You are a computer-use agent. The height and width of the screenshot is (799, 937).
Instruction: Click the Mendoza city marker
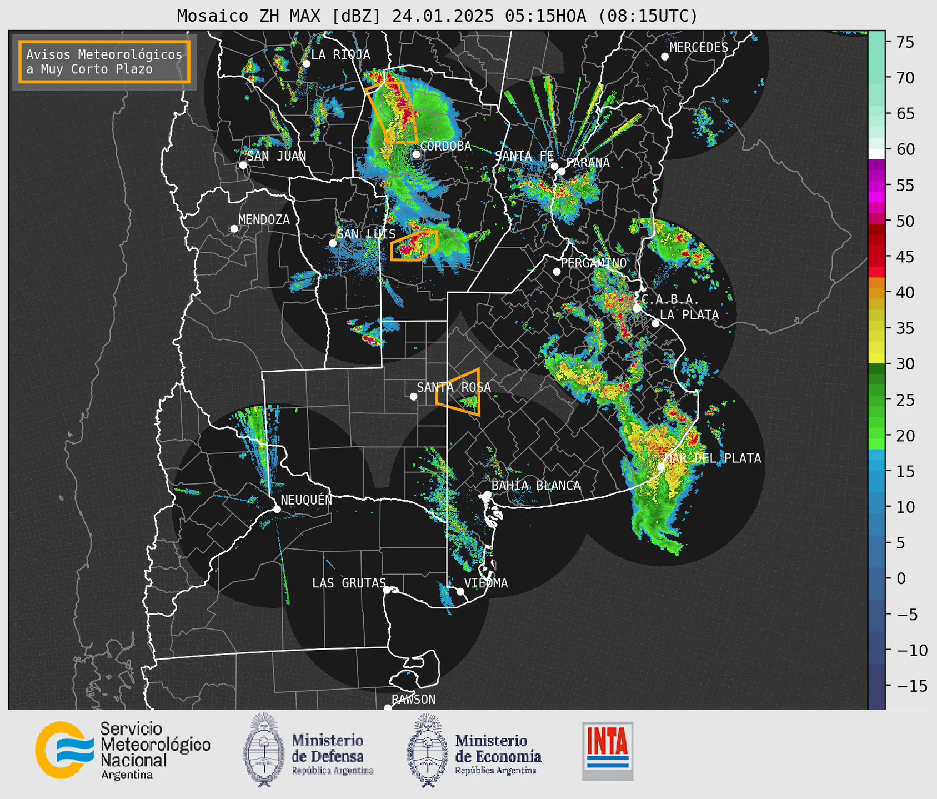[x=234, y=229]
